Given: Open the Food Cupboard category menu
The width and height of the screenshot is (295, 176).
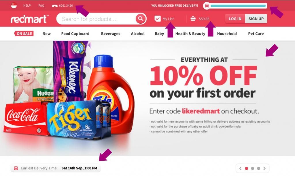Looking at the screenshot, I should pos(75,33).
